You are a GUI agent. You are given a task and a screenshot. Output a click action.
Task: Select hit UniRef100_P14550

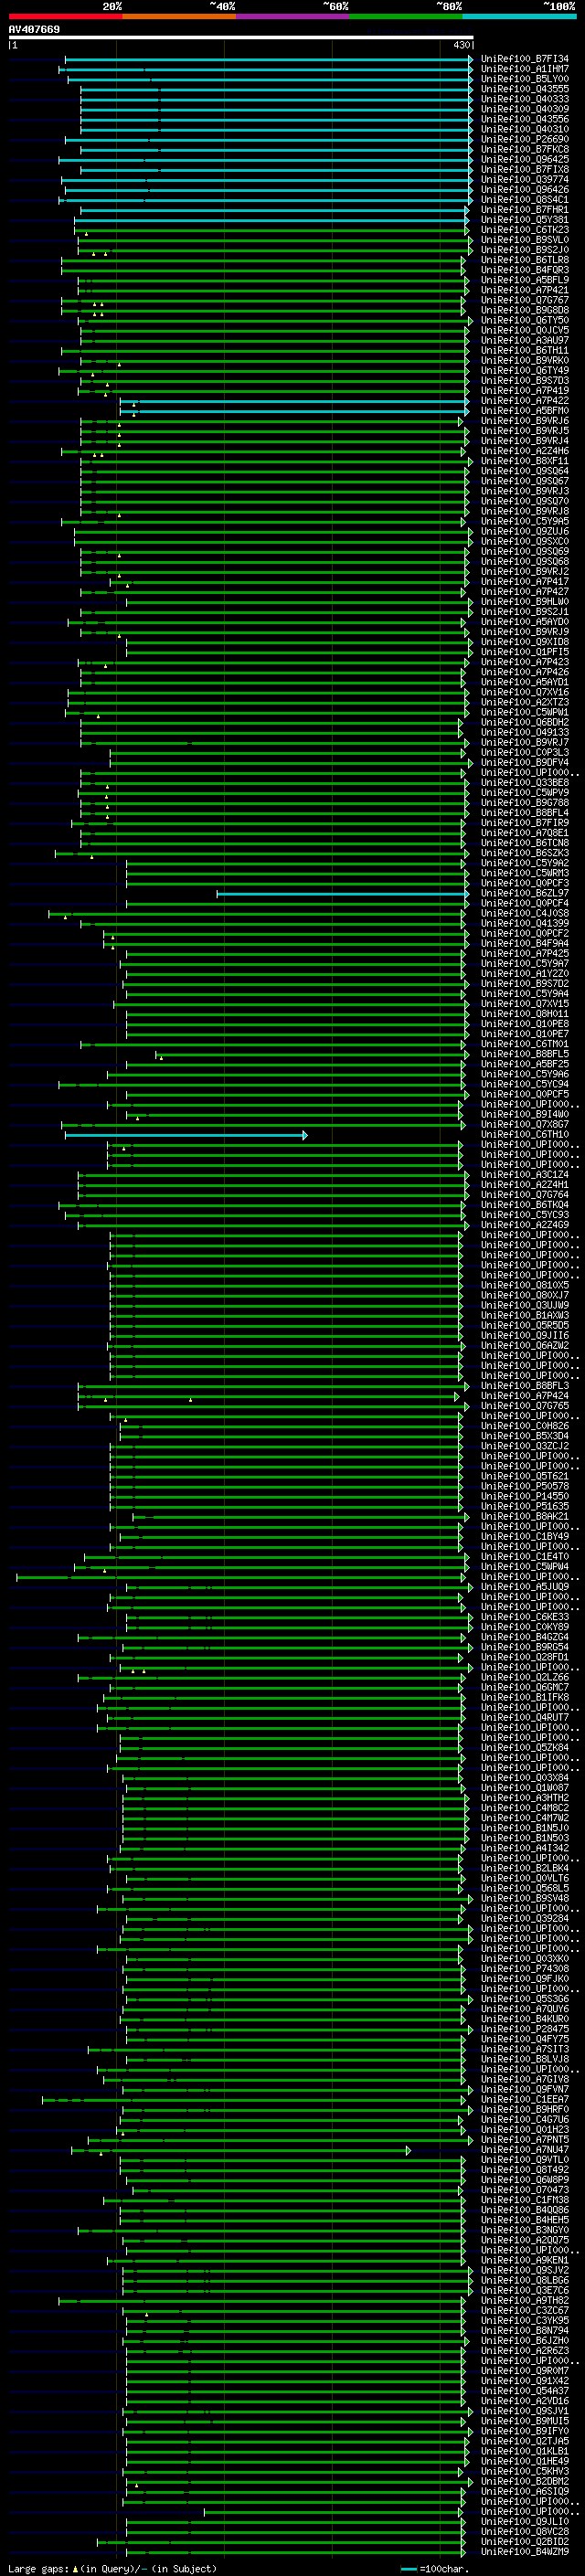point(525,1497)
